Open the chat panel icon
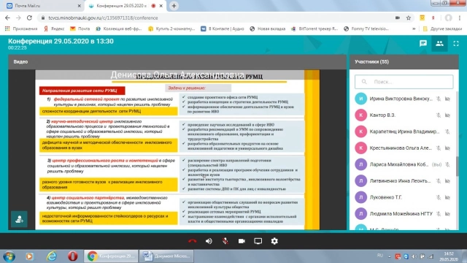Screen dimensions: 467x263 [423, 44]
